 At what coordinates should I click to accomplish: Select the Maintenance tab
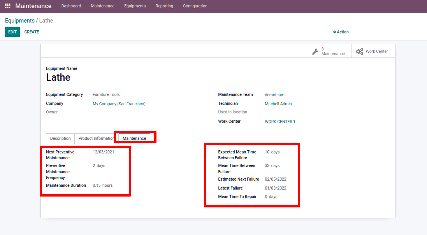click(134, 138)
